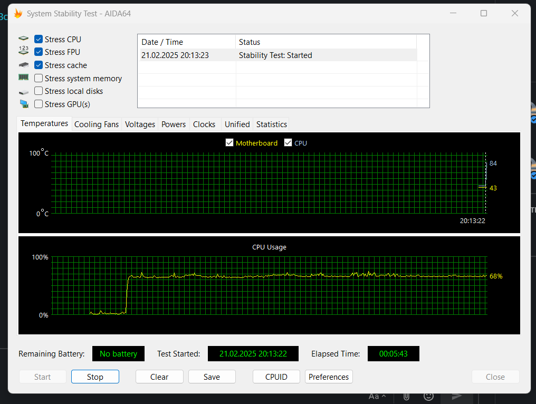The image size is (536, 404).
Task: Click the 84 CPU temperature value
Action: [x=493, y=163]
